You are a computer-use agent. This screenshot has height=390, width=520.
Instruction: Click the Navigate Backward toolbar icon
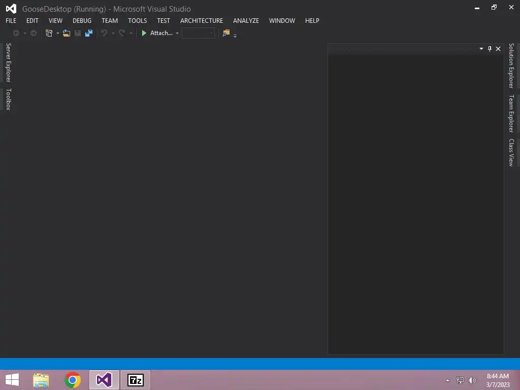pos(16,33)
